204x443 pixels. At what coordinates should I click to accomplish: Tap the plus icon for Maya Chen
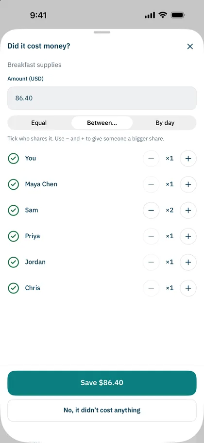(x=188, y=184)
